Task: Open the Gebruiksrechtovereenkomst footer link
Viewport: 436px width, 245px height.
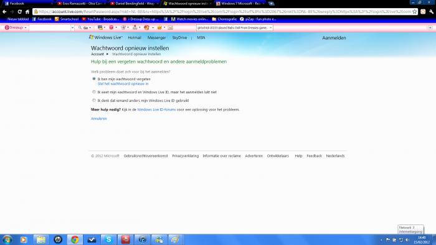Action: (146, 156)
